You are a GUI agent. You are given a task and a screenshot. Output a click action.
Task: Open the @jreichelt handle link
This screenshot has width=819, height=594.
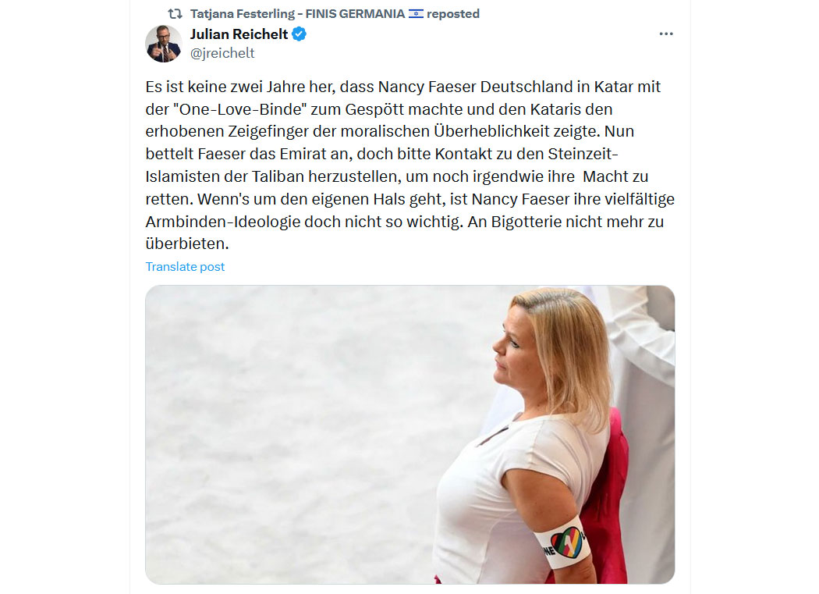[x=222, y=53]
